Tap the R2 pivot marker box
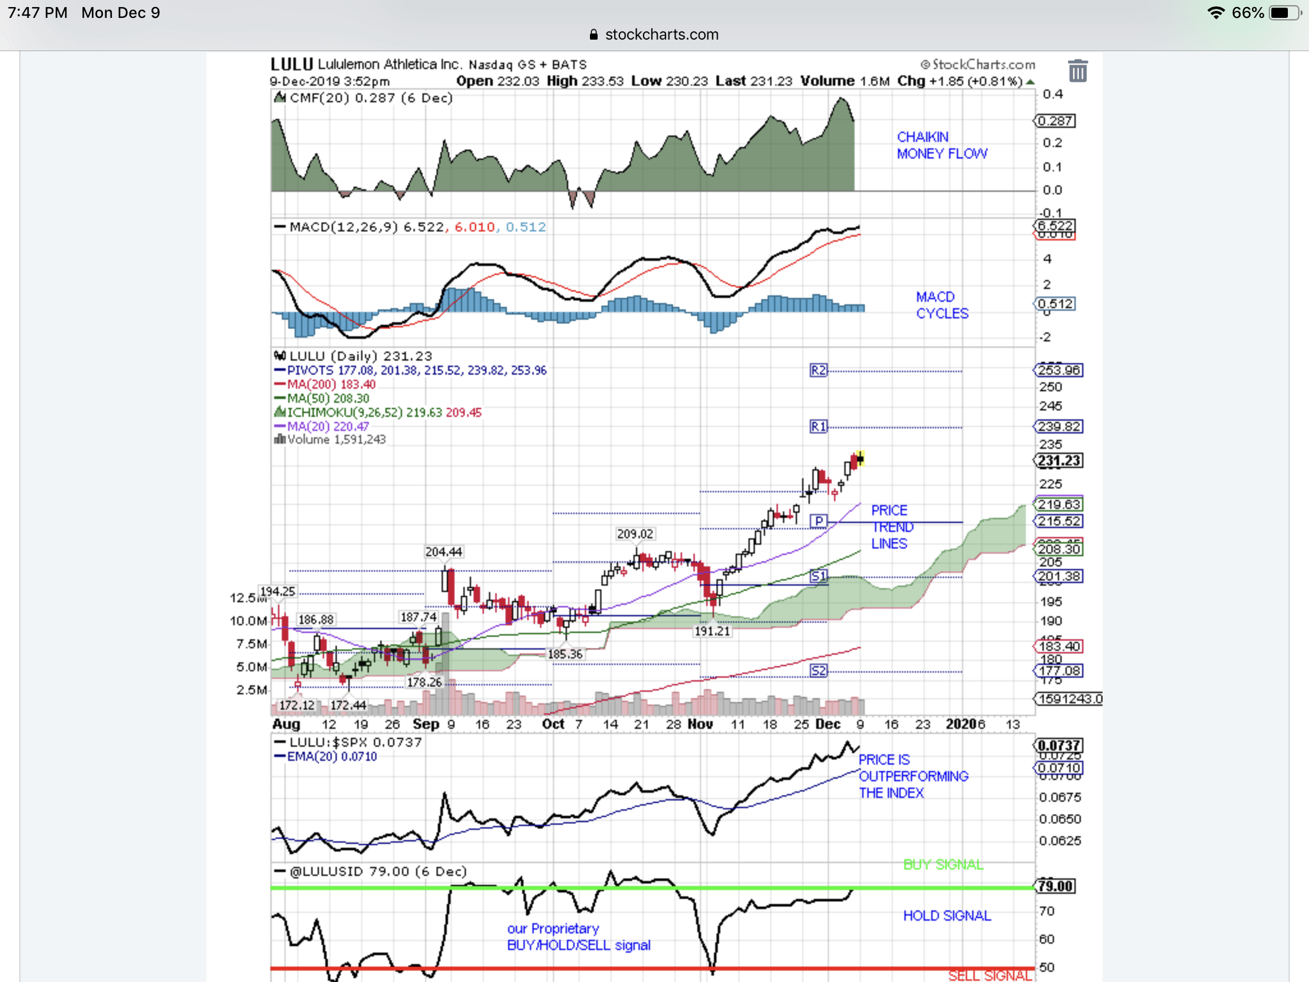 tap(818, 370)
